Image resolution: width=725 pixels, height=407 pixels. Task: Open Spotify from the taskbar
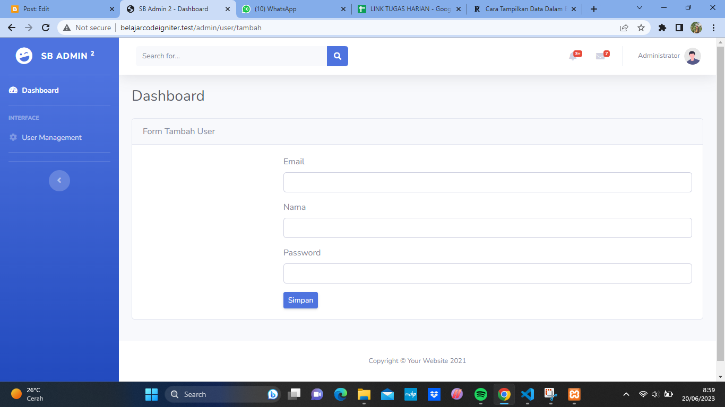click(x=481, y=394)
